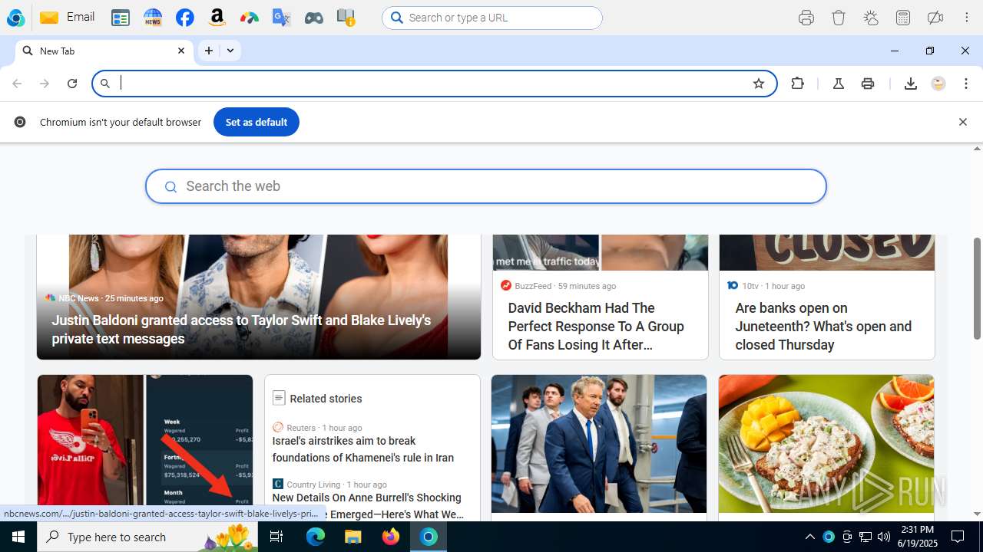Go back to the previous page

point(17,84)
